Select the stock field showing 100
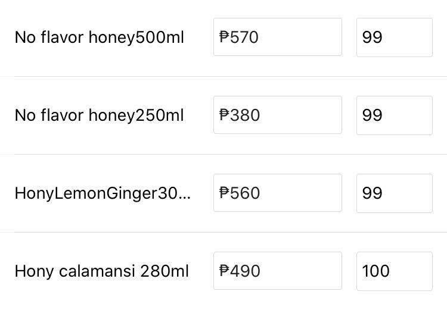 pos(394,271)
